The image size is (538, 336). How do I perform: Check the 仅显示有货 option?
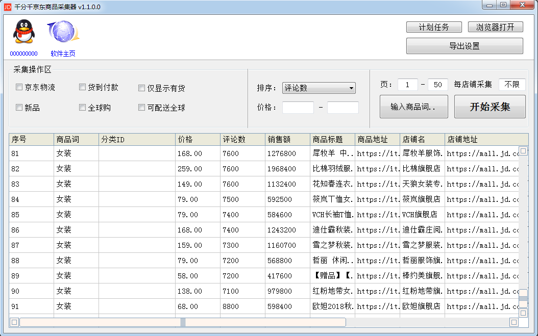click(141, 88)
